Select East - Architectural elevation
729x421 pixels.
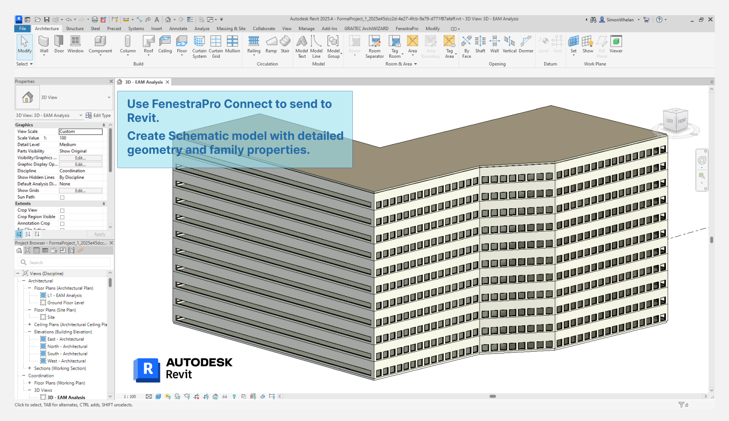point(66,339)
